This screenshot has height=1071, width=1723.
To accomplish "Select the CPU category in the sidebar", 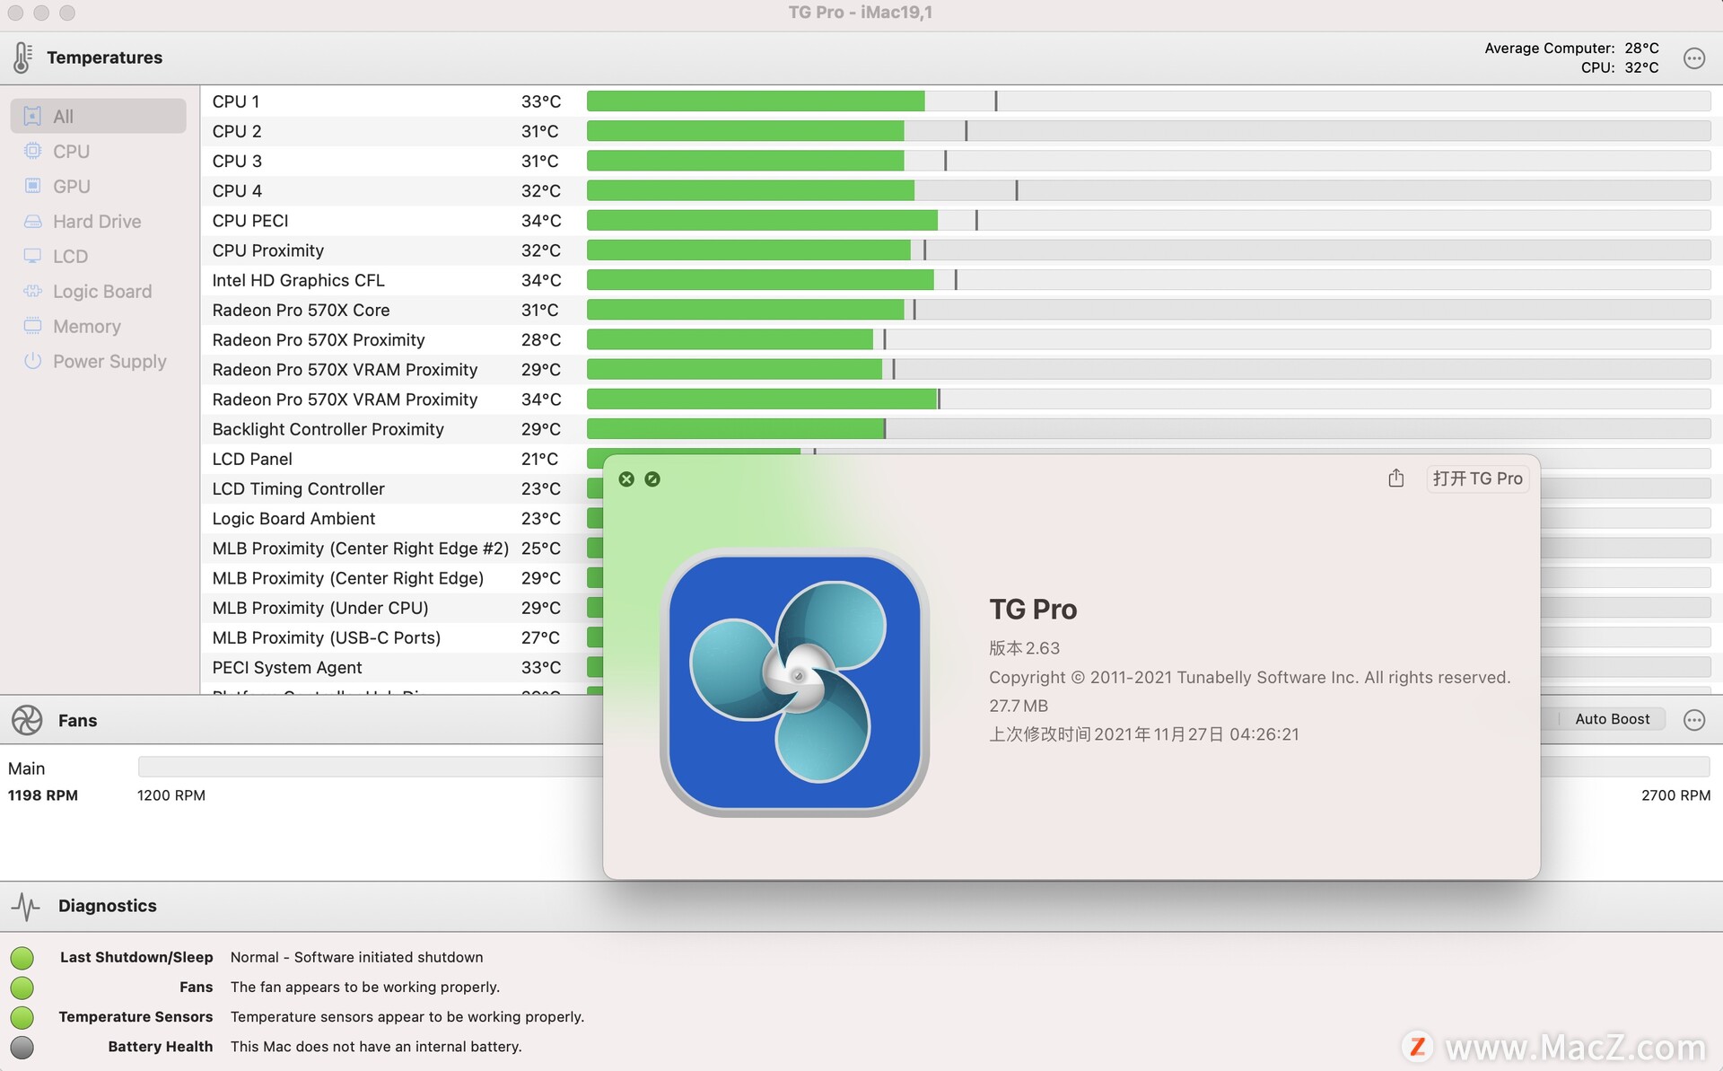I will (98, 151).
